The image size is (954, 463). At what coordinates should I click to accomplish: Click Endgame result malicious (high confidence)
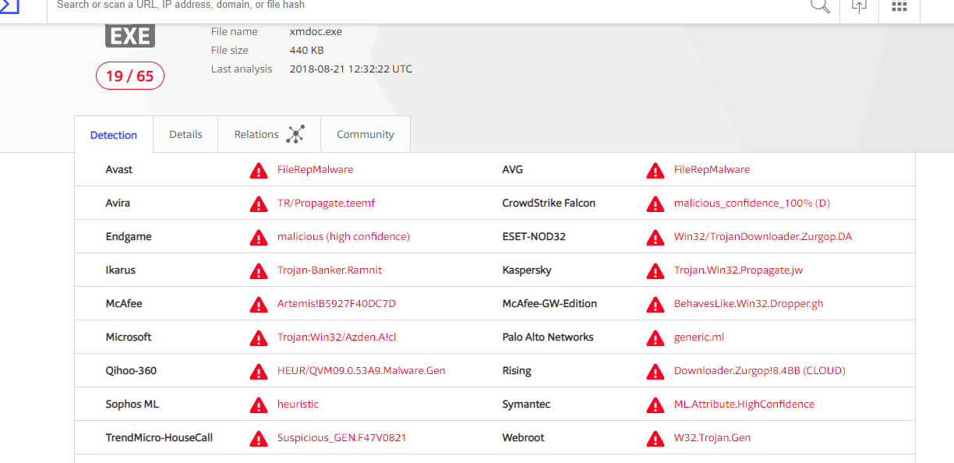pyautogui.click(x=344, y=237)
